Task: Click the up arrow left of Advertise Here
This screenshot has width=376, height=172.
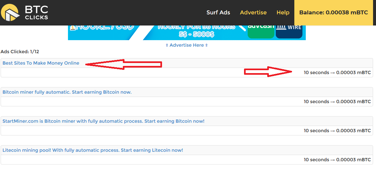Action: [167, 45]
